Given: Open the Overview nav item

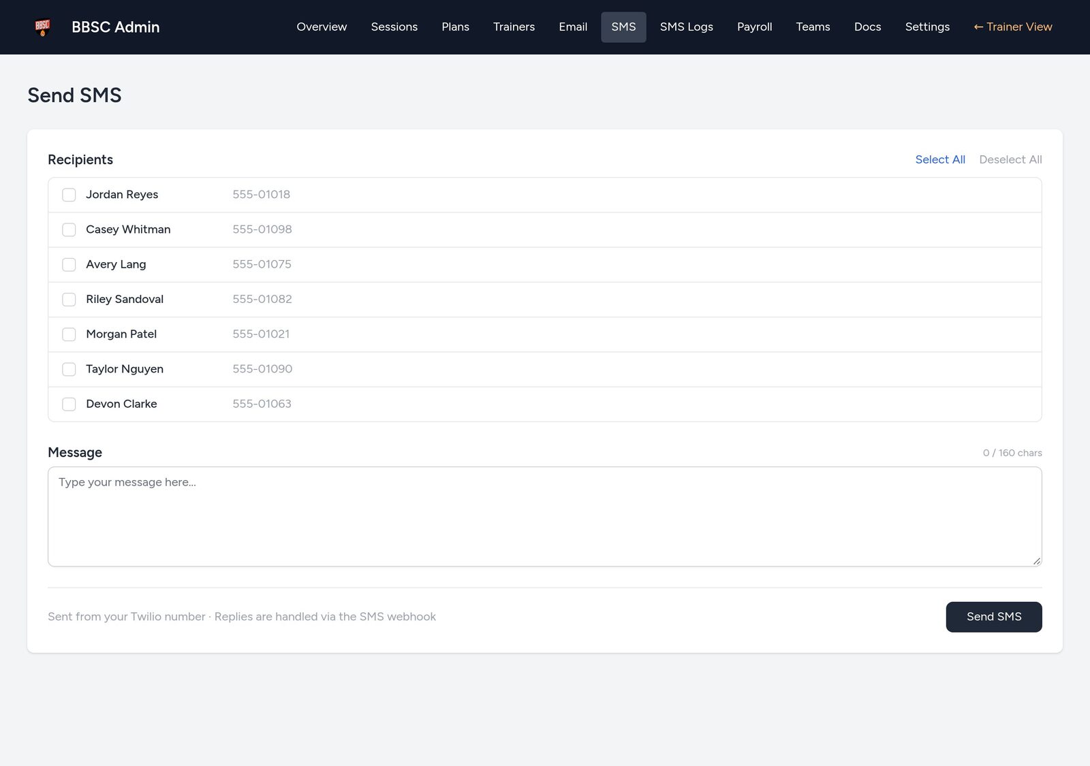Looking at the screenshot, I should click(x=322, y=27).
